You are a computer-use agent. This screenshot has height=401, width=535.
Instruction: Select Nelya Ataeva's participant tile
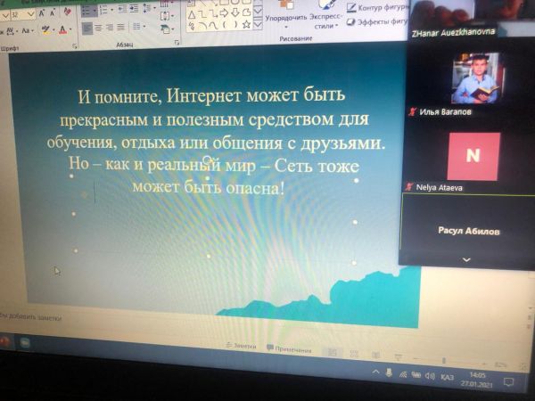tap(473, 155)
